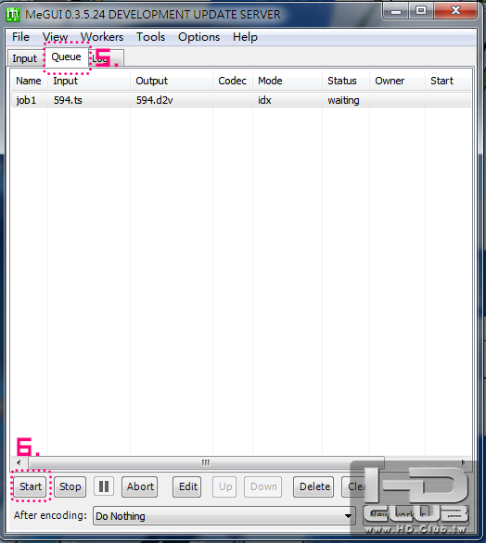
Task: Start the job queue
Action: tap(31, 486)
